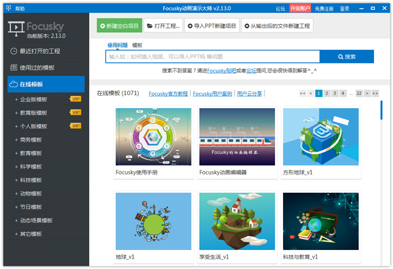Go to previous page with < button
The height and width of the screenshot is (269, 393).
point(310,93)
